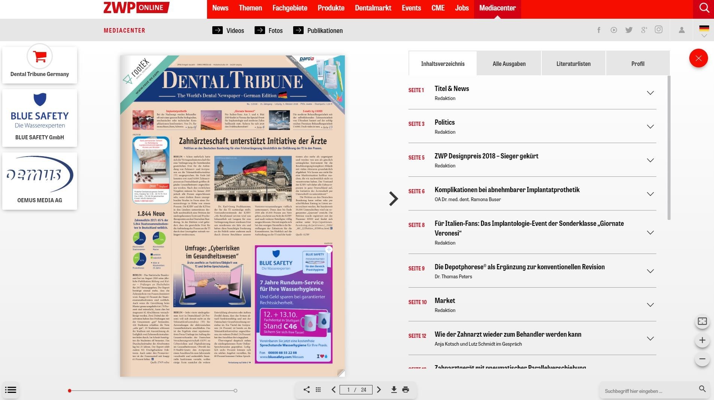
Task: Open the Jobs menu
Action: click(462, 8)
